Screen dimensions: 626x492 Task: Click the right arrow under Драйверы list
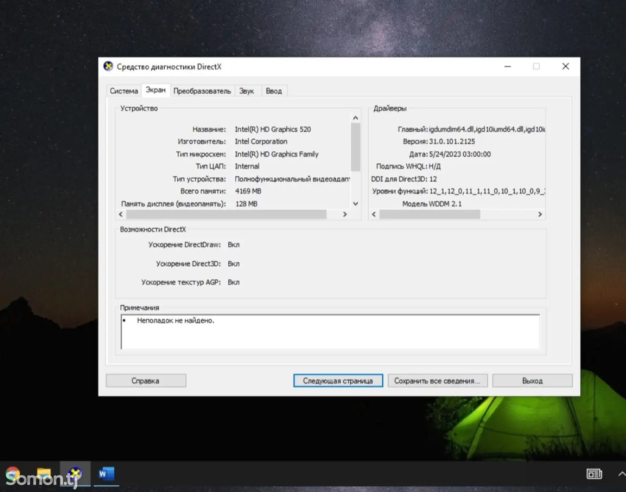[540, 214]
